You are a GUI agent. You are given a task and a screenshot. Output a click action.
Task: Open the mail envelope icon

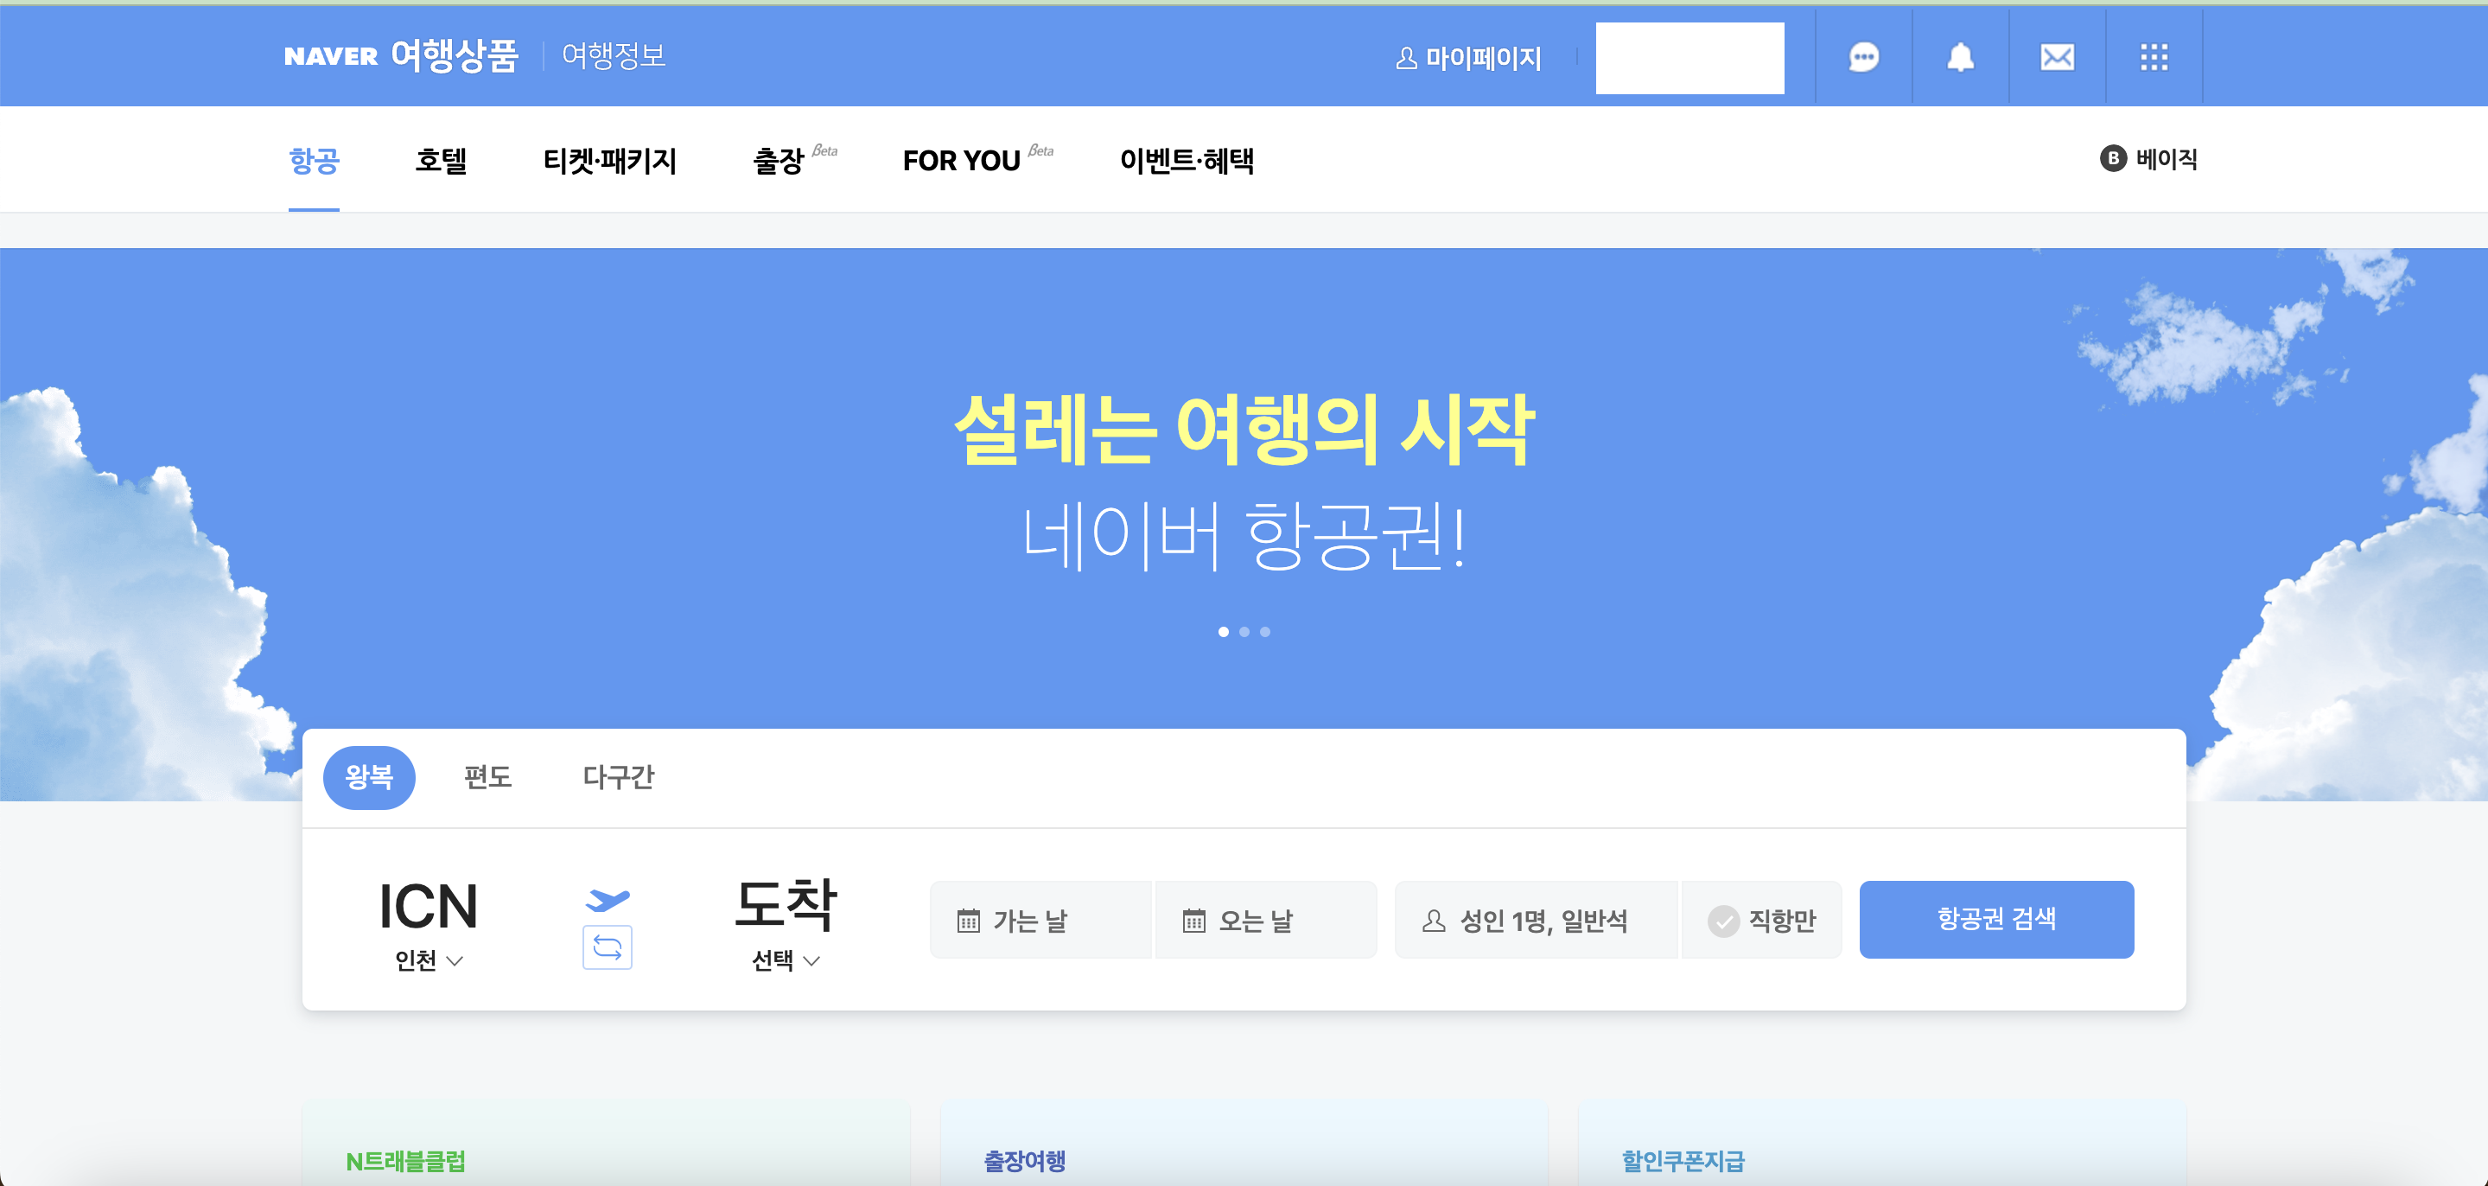[2058, 57]
